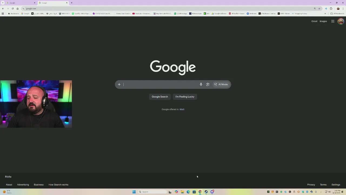Open the Advertising footer link
This screenshot has height=195, width=346.
pos(23,185)
